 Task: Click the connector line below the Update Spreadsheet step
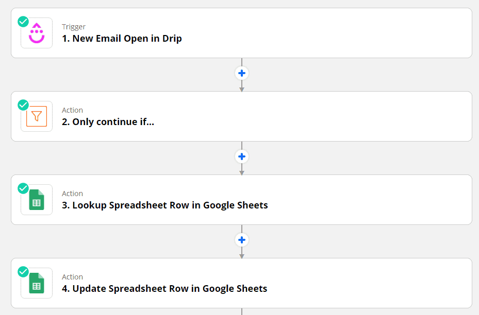tap(242, 311)
